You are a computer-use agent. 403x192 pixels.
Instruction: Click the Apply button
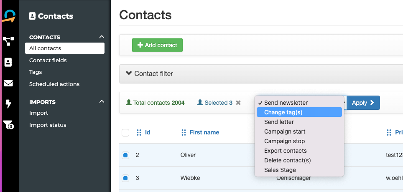pyautogui.click(x=363, y=103)
